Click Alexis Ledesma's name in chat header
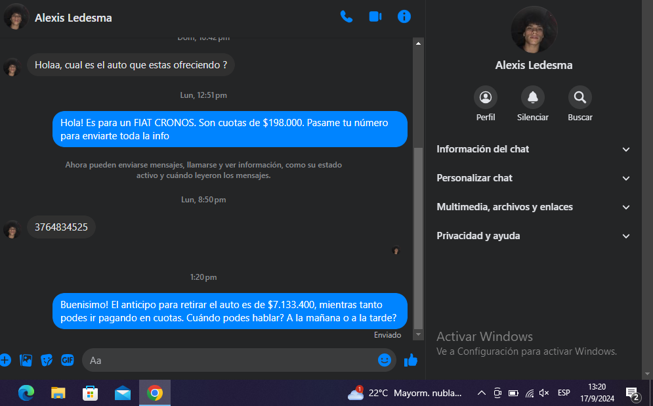The width and height of the screenshot is (653, 406). tap(74, 18)
